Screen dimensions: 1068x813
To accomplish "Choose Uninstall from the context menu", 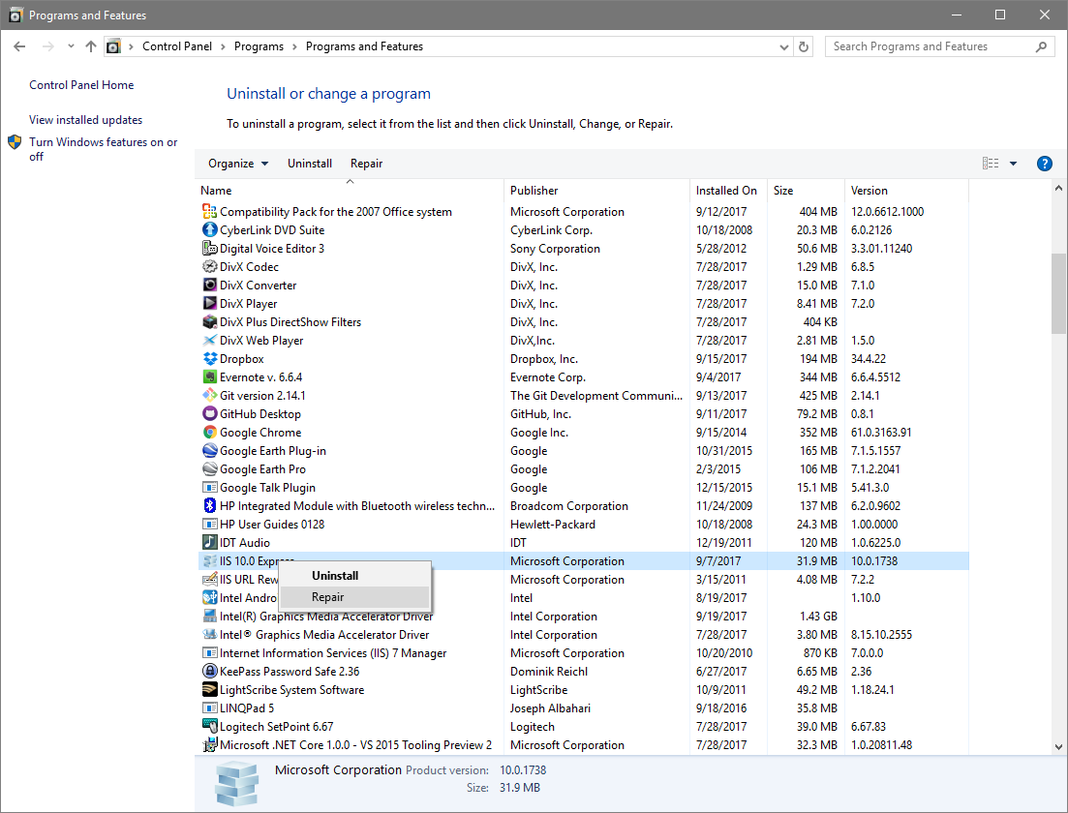I will [x=354, y=576].
